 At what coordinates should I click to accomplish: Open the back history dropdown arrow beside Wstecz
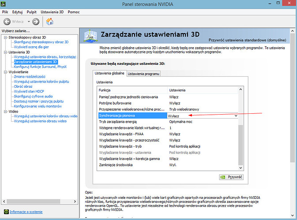(29, 21)
